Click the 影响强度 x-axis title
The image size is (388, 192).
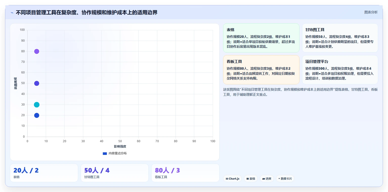click(120, 147)
